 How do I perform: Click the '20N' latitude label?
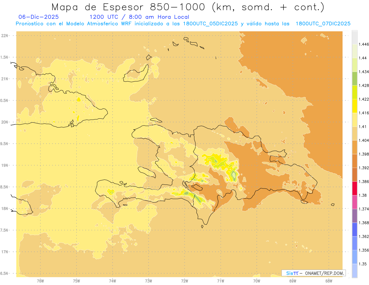tap(5, 122)
